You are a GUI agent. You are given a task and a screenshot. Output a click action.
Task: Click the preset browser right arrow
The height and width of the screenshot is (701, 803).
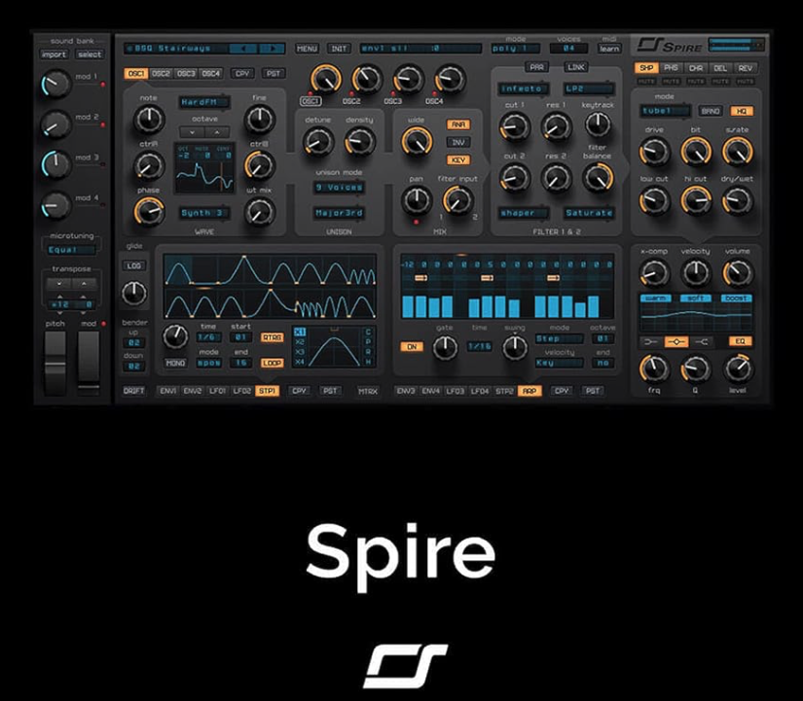pyautogui.click(x=272, y=48)
